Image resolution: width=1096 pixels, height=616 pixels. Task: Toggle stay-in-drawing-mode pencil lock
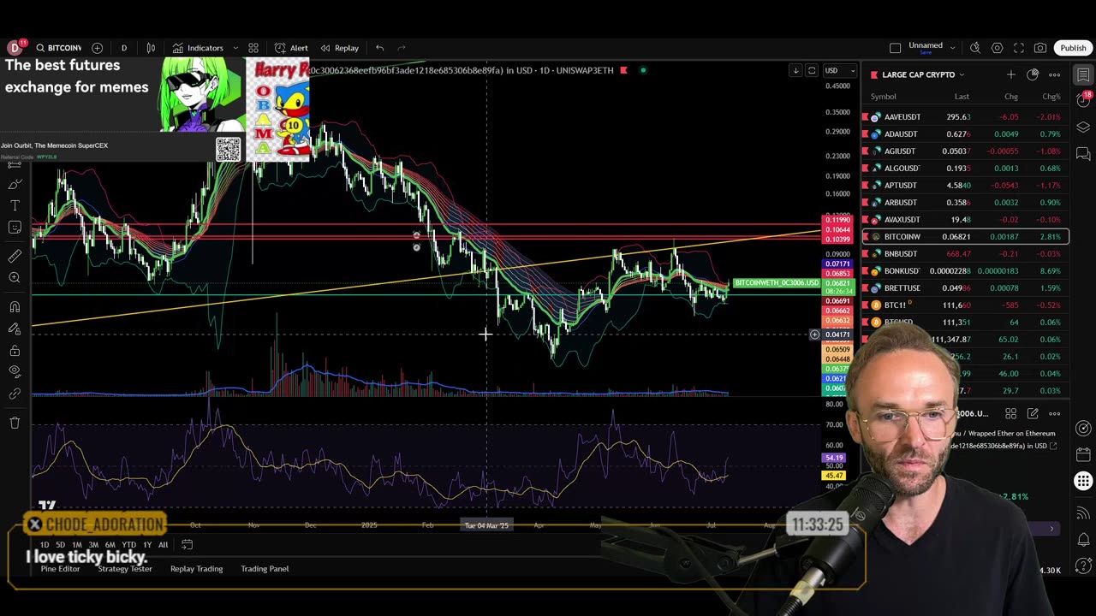[15, 329]
